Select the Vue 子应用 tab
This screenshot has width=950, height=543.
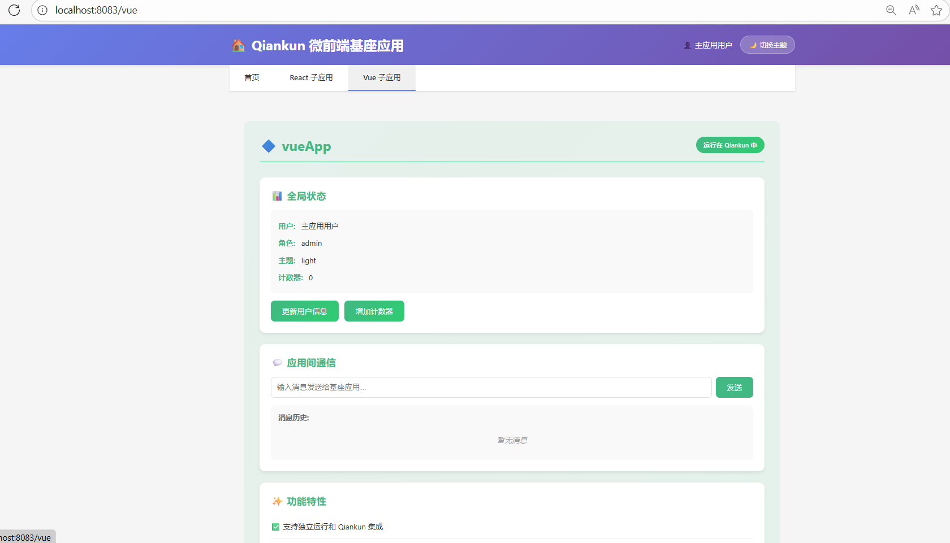pyautogui.click(x=382, y=78)
